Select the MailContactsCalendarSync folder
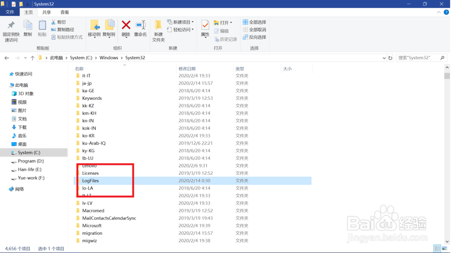This screenshot has height=253, width=452. (109, 218)
